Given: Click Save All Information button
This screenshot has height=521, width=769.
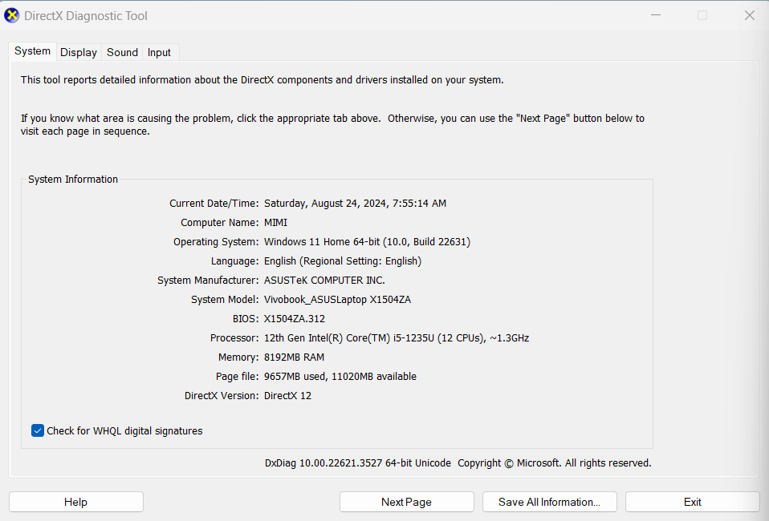Looking at the screenshot, I should pos(549,502).
